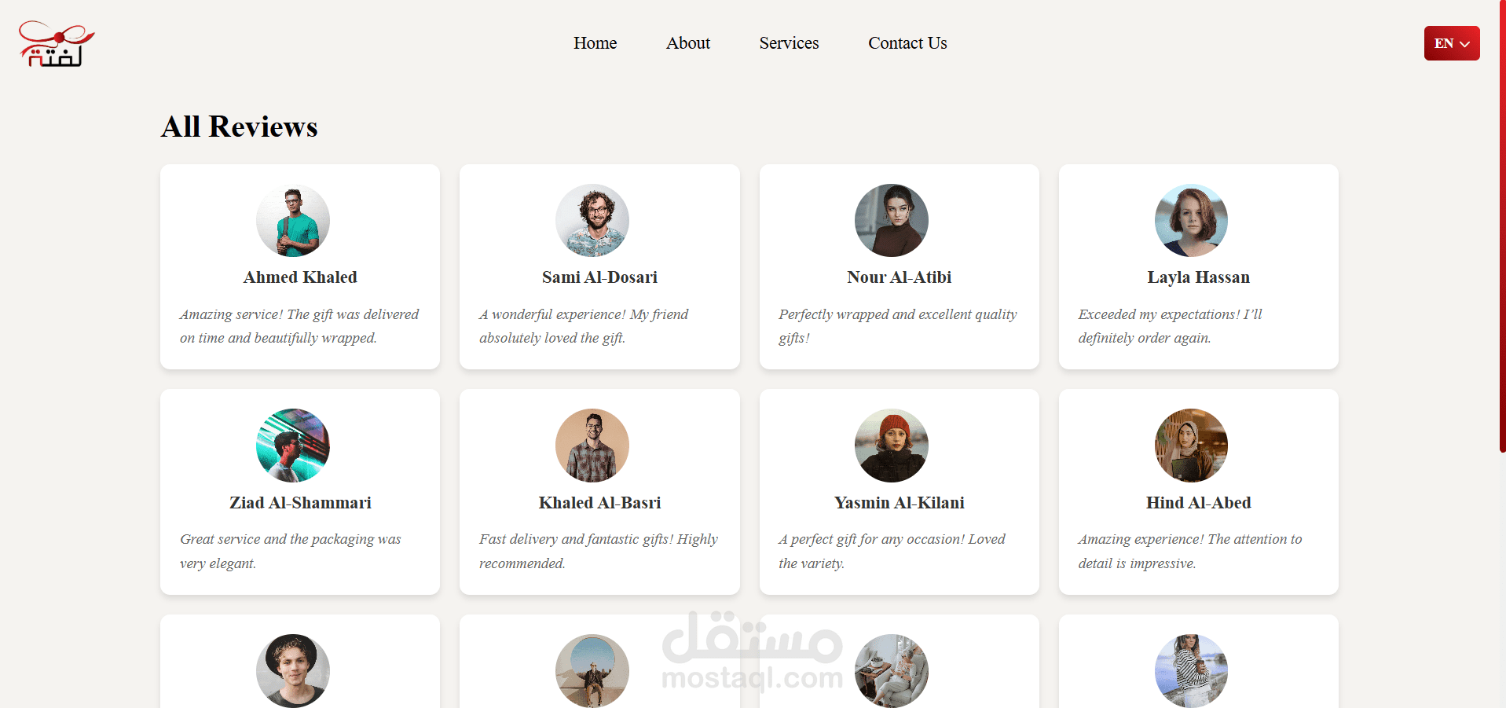Viewport: 1506px width, 708px height.
Task: Open the EN language dropdown
Action: pyautogui.click(x=1452, y=43)
